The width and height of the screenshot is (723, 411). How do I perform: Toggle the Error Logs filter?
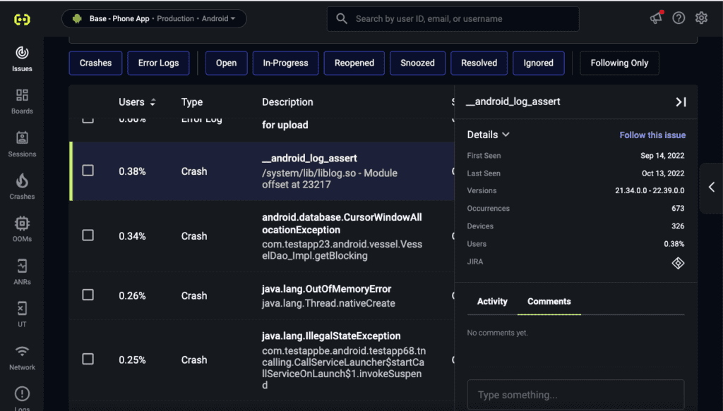click(158, 63)
